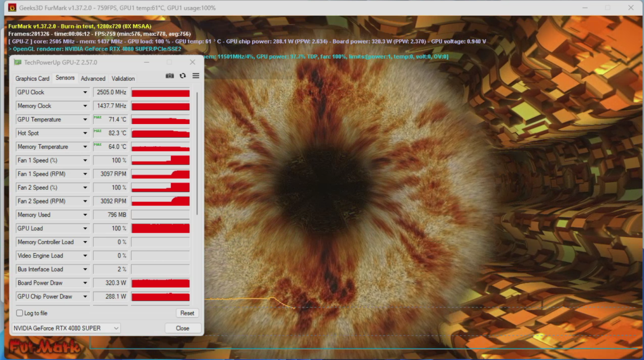Open the GPU selection combo box
The width and height of the screenshot is (644, 360).
click(66, 328)
